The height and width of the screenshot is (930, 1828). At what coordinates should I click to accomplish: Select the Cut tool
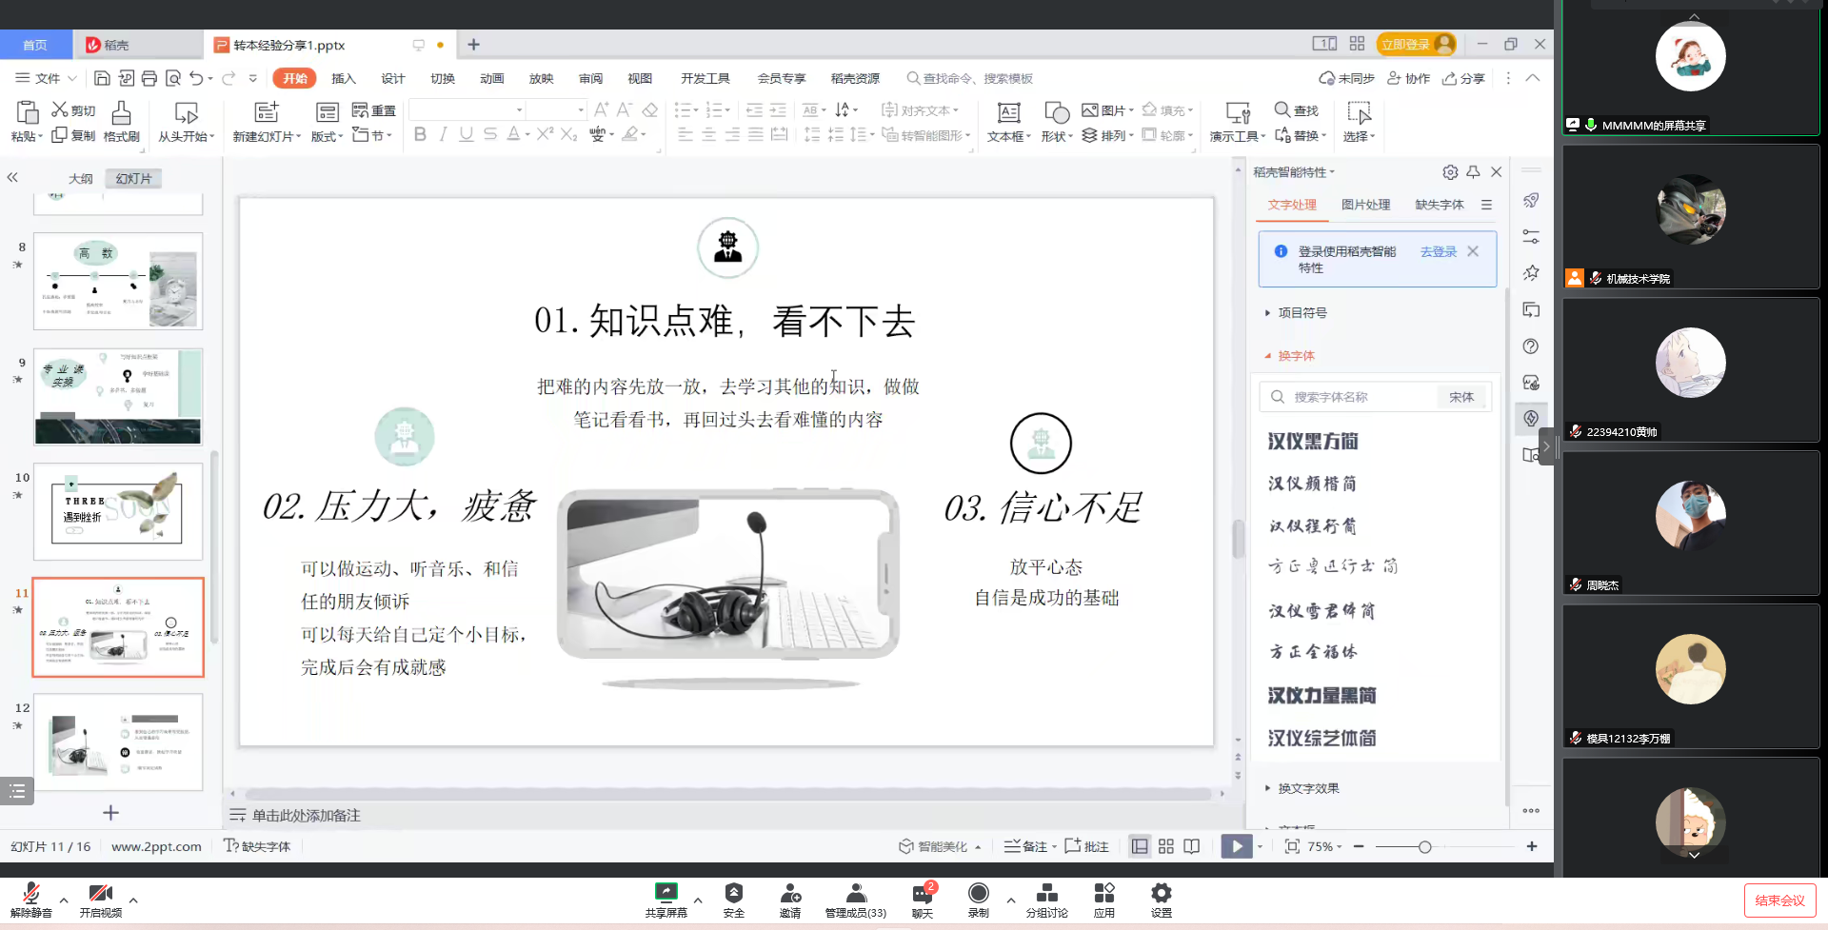click(x=73, y=110)
